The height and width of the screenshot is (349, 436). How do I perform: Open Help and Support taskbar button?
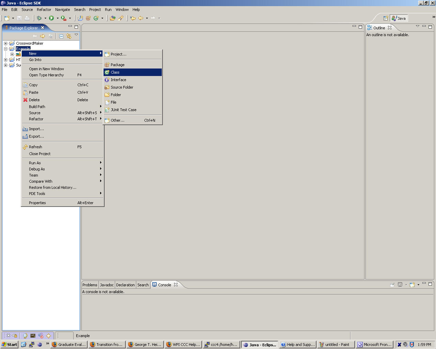pyautogui.click(x=298, y=345)
